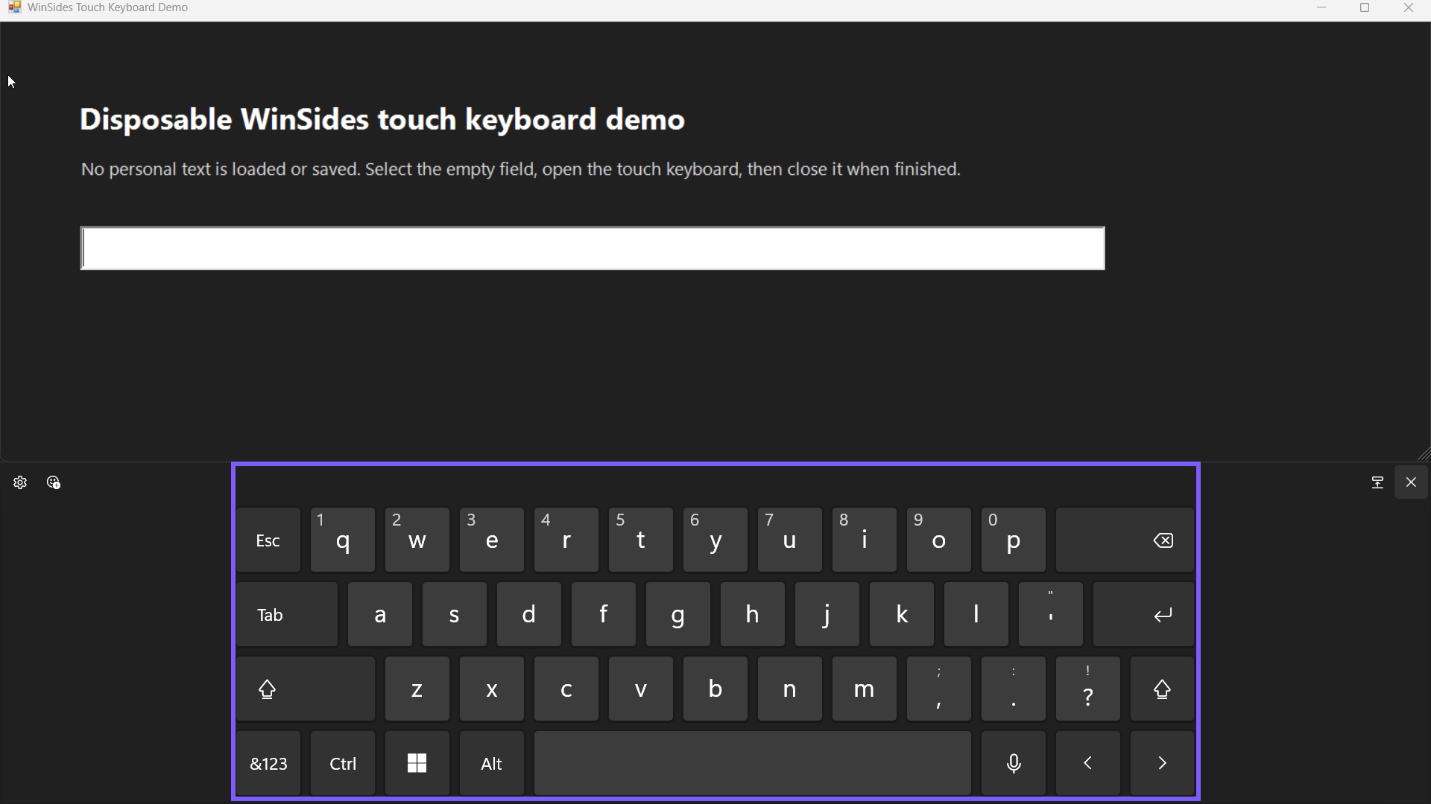The width and height of the screenshot is (1431, 804).
Task: Tap the v key
Action: [x=641, y=689]
